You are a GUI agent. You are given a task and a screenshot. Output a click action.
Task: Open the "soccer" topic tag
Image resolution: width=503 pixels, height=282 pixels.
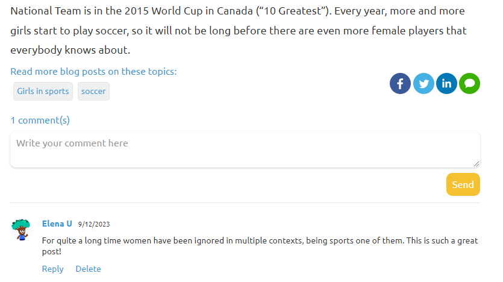93,91
